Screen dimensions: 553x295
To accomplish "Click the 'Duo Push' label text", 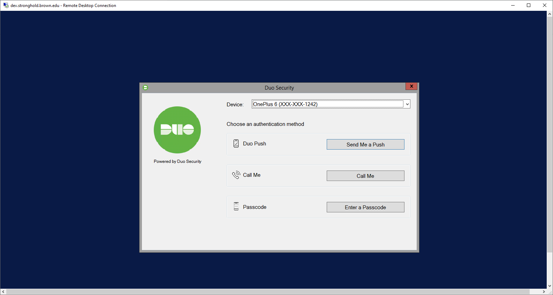I will pos(255,144).
